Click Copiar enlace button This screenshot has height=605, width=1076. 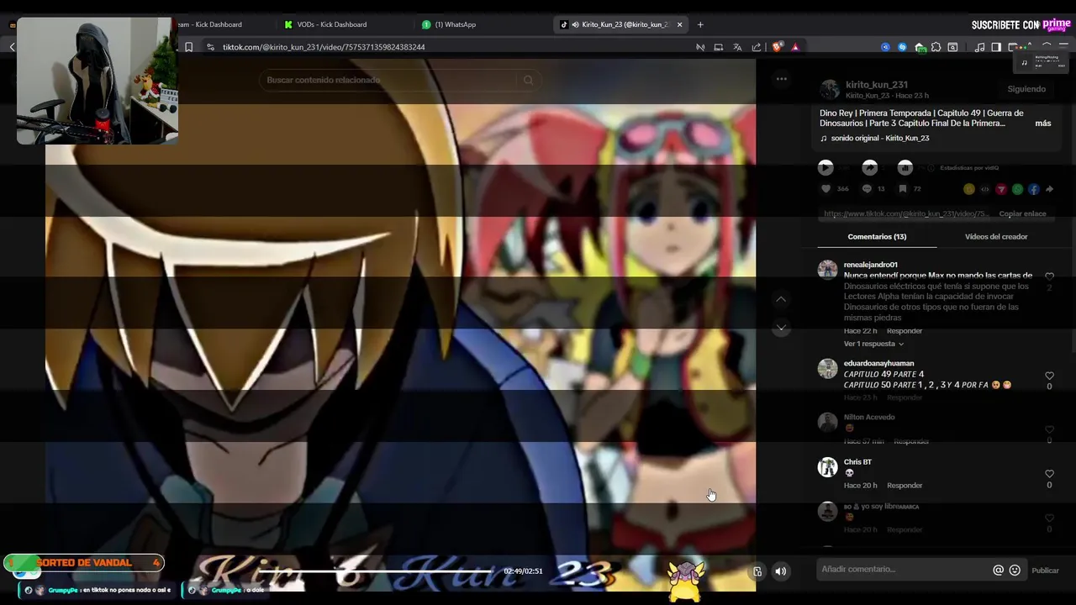tap(1022, 213)
